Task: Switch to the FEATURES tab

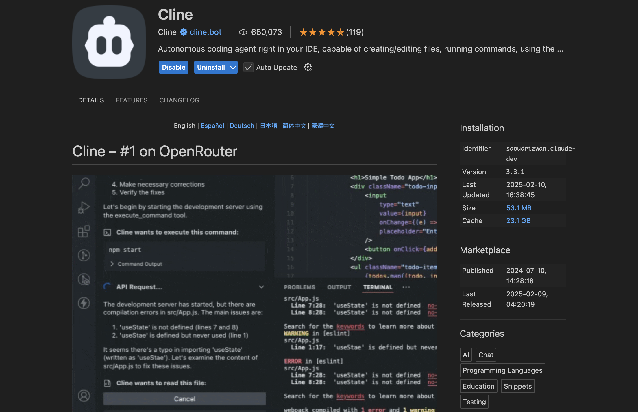Action: [x=132, y=100]
